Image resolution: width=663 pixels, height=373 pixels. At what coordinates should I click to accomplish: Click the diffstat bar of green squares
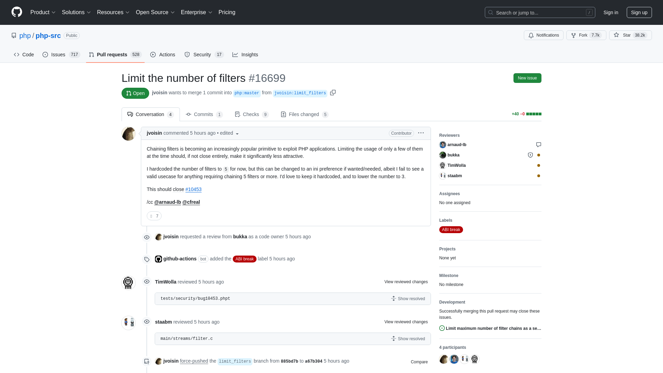(534, 114)
